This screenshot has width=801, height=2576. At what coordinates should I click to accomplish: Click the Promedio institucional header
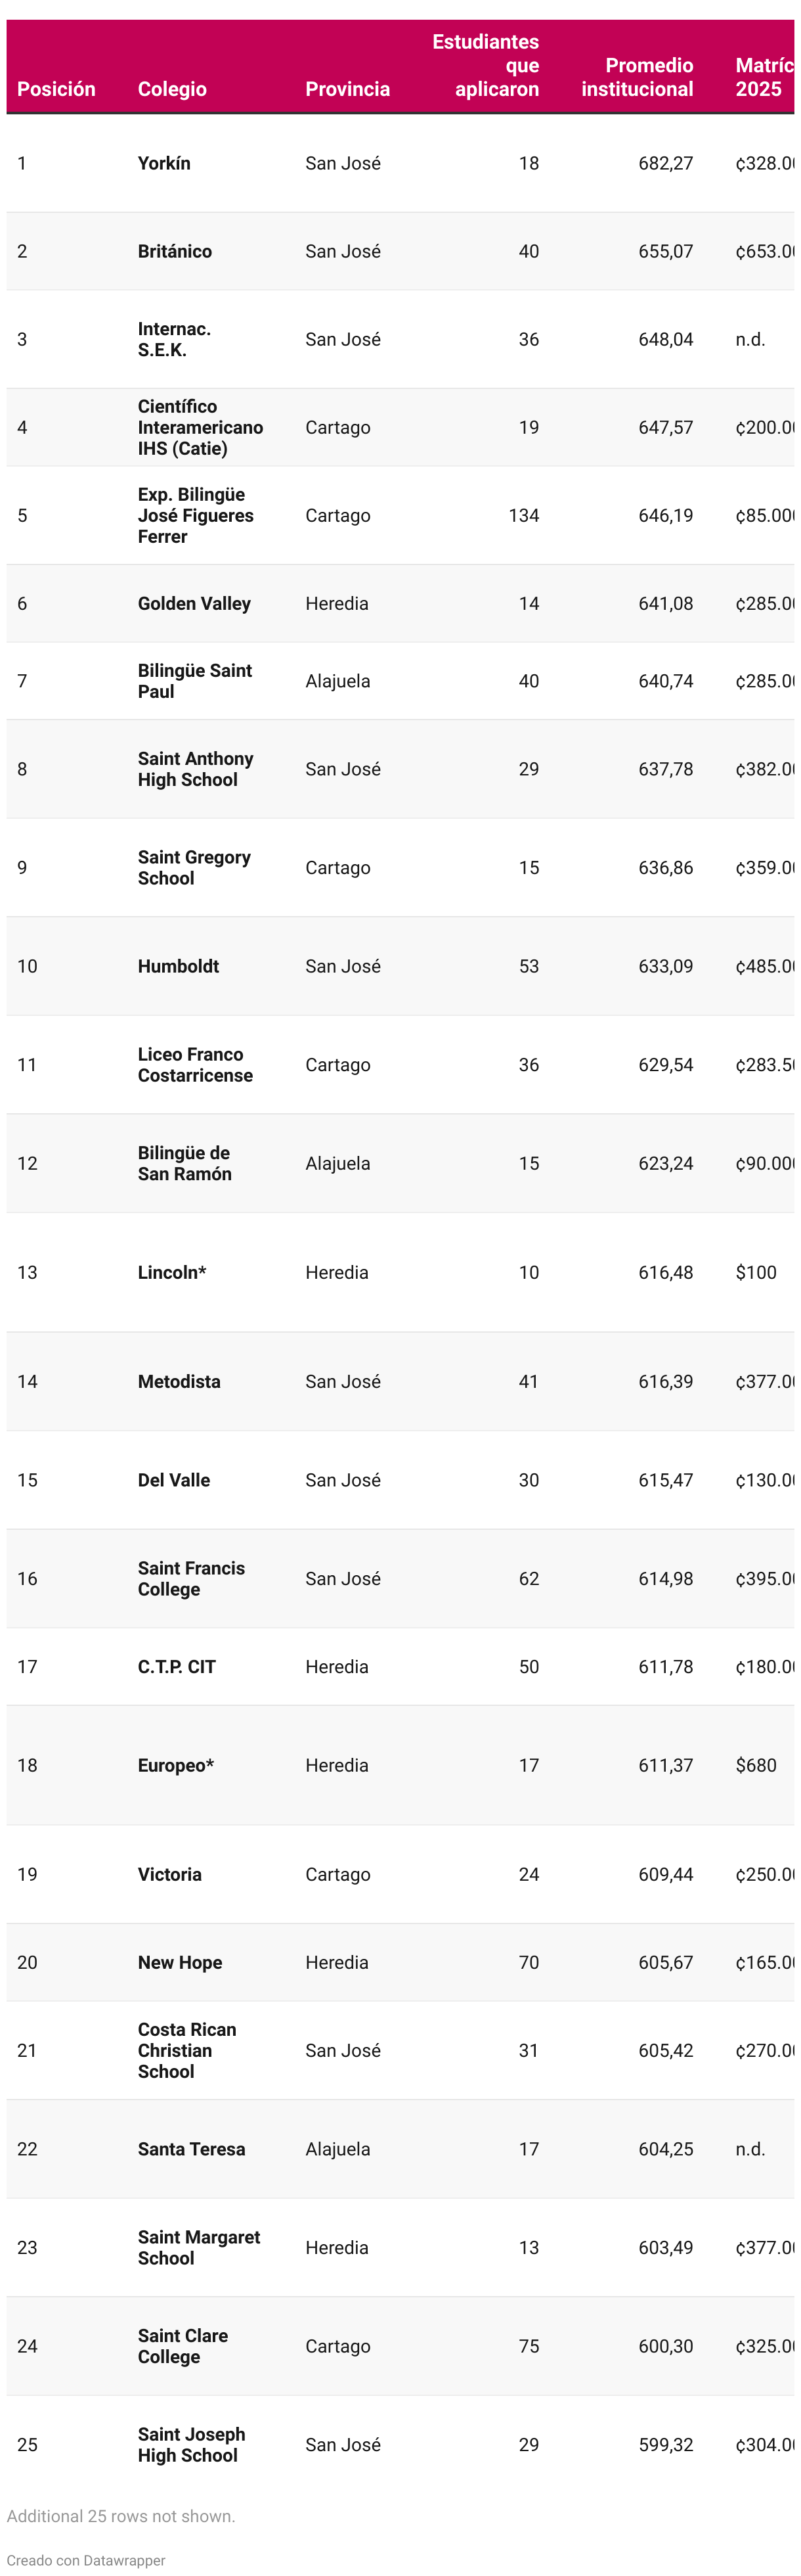click(x=638, y=77)
